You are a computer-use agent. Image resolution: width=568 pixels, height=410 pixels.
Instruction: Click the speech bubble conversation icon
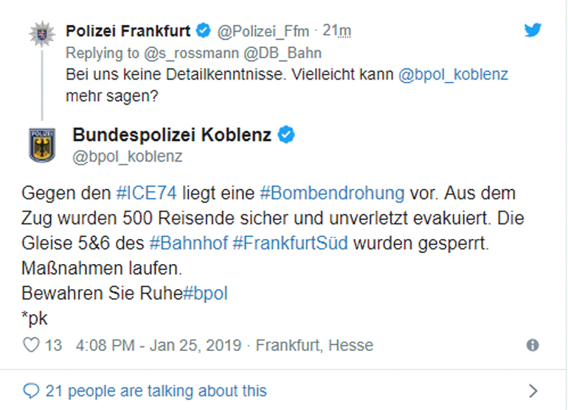[31, 390]
